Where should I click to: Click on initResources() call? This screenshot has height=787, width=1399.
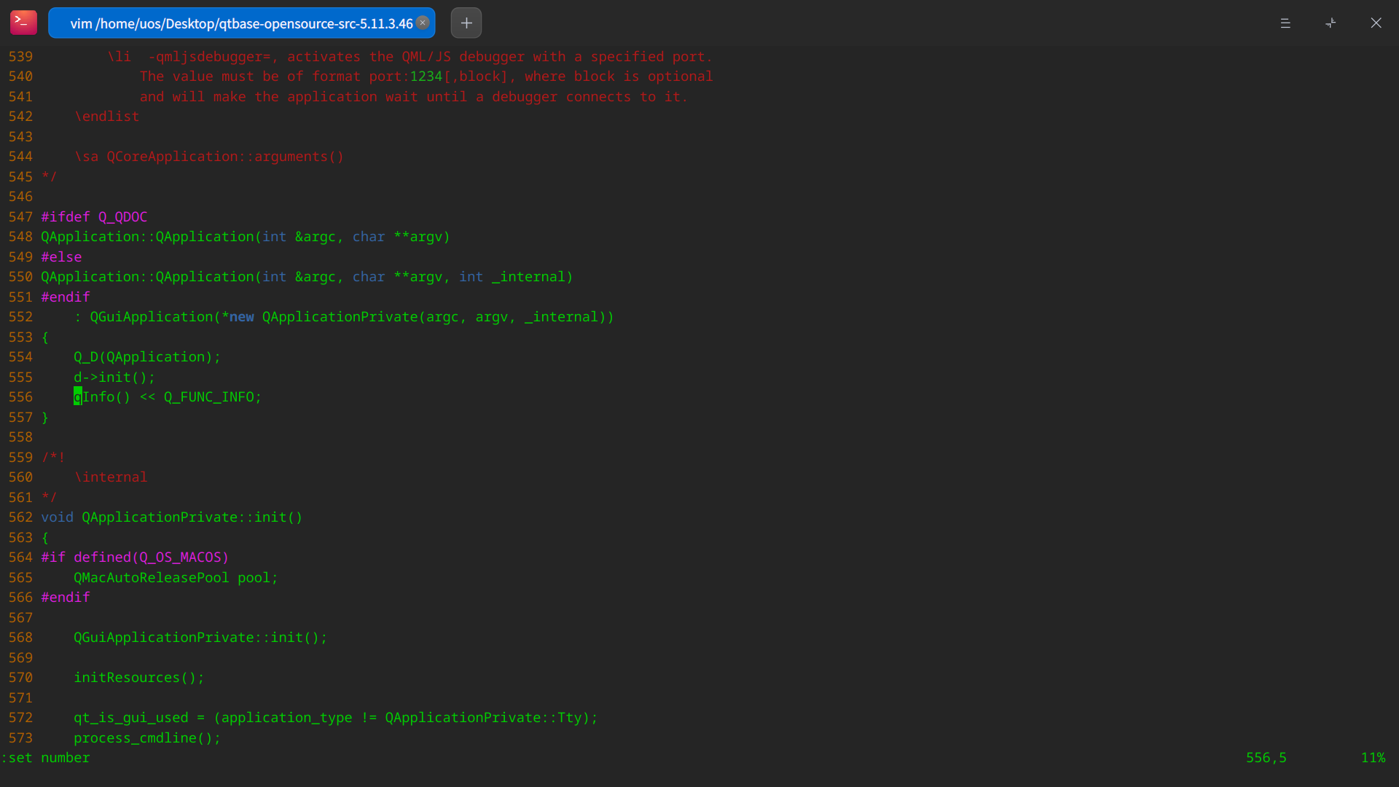138,678
